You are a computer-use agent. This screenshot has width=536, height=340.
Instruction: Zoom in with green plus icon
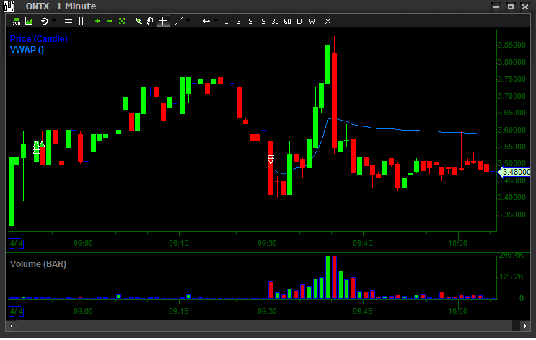click(97, 21)
